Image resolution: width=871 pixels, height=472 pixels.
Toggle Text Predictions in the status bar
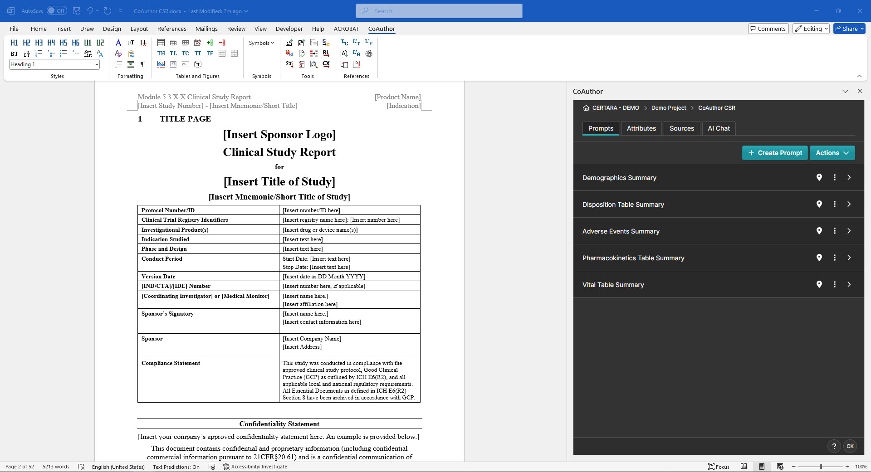pyautogui.click(x=176, y=467)
